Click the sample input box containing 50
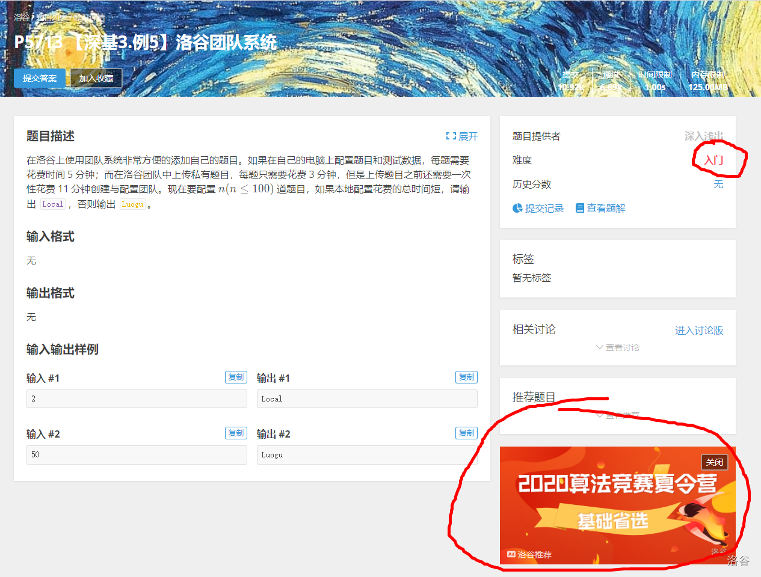Image resolution: width=761 pixels, height=577 pixels. click(x=137, y=455)
